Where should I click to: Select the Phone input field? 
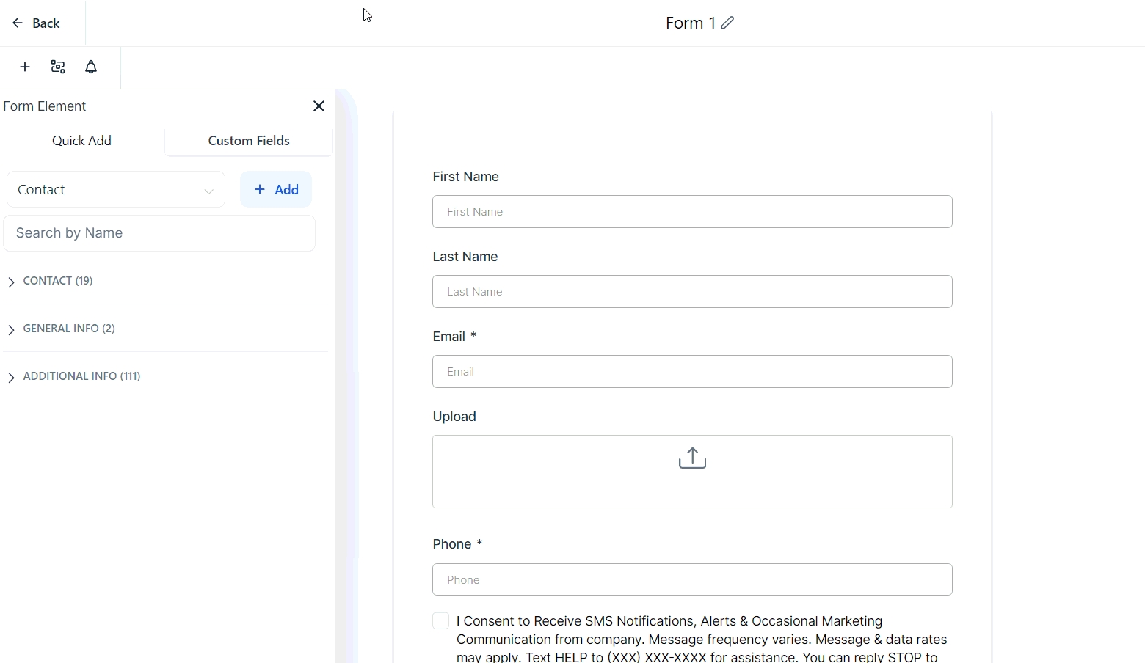(x=692, y=580)
